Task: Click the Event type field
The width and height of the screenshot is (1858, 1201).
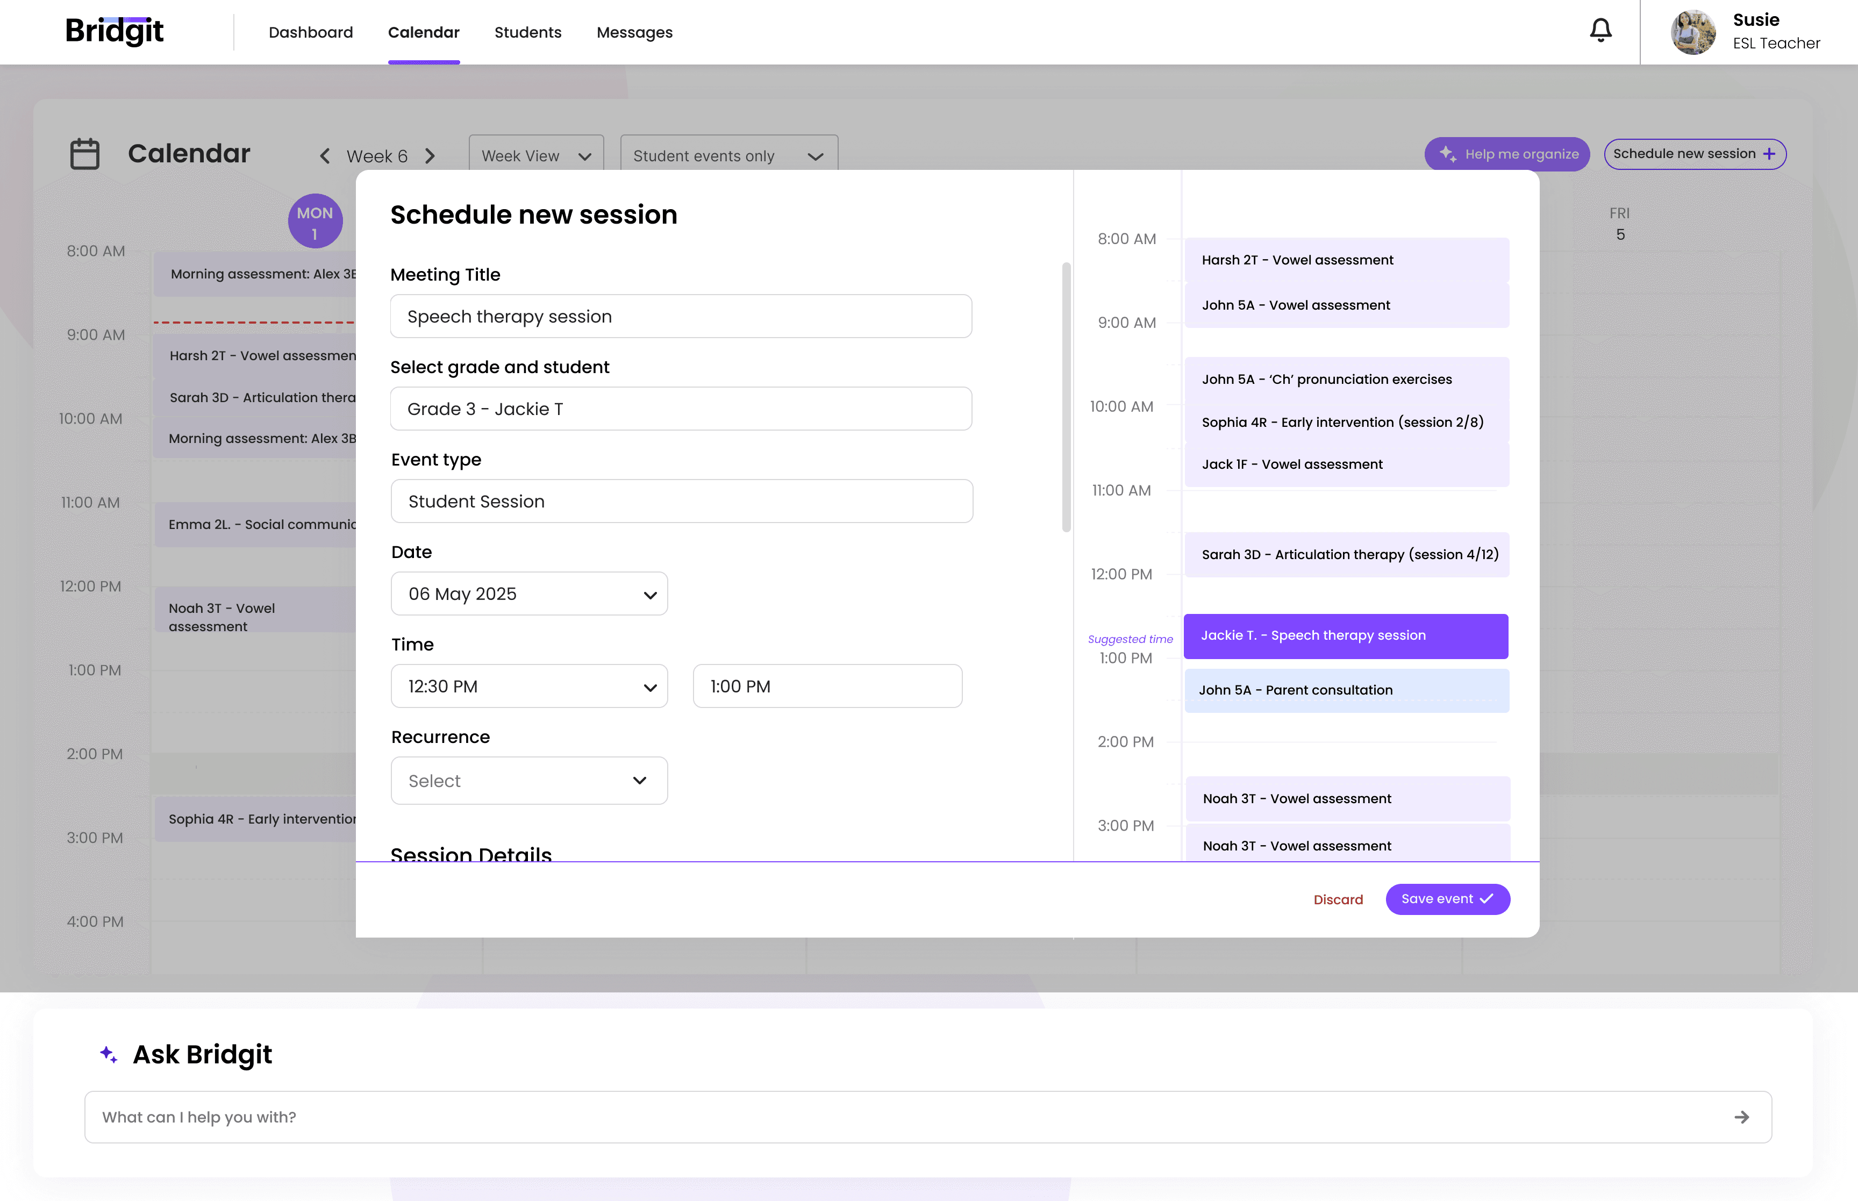Action: [682, 501]
